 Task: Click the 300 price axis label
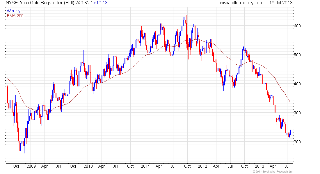pyautogui.click(x=297, y=113)
